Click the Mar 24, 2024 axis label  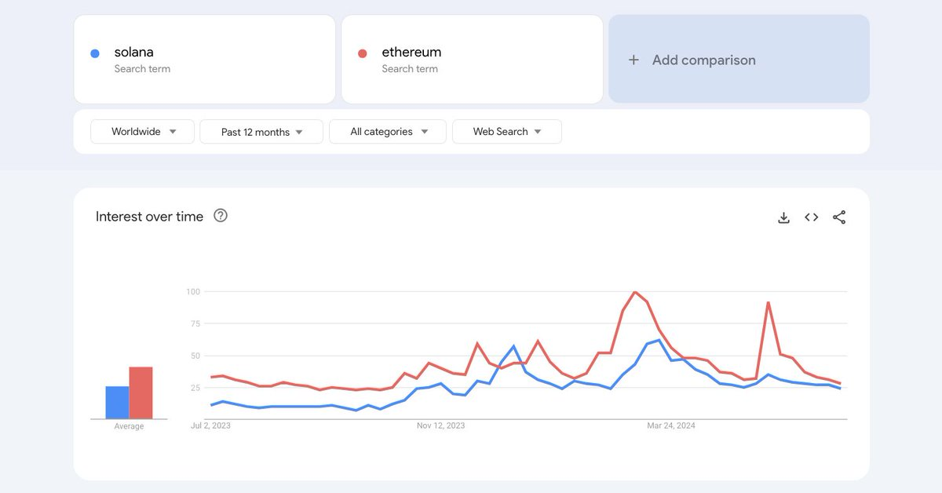click(670, 425)
